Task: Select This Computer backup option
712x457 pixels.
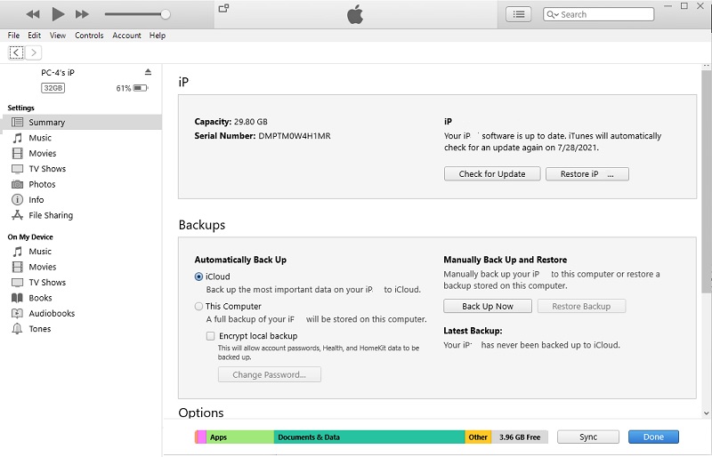Action: coord(198,306)
